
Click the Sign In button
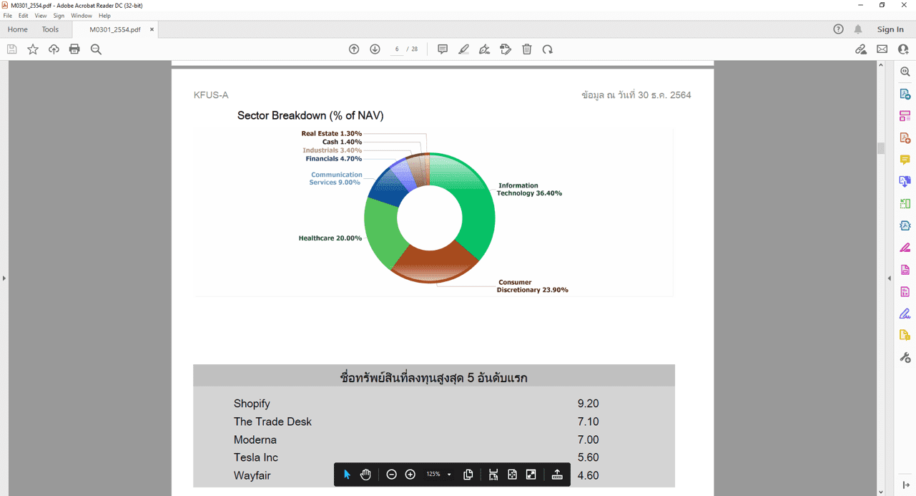[890, 29]
